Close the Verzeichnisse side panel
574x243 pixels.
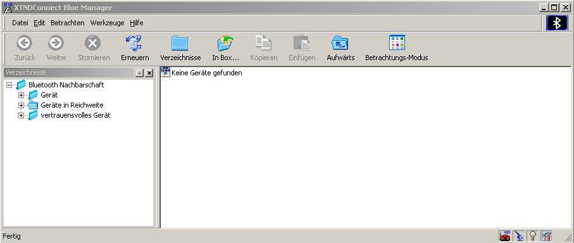tap(149, 73)
